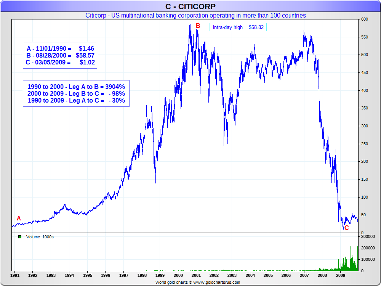Click the 'A - 11/01/1990 = $1.46' line
The height and width of the screenshot is (286, 381).
[x=60, y=48]
